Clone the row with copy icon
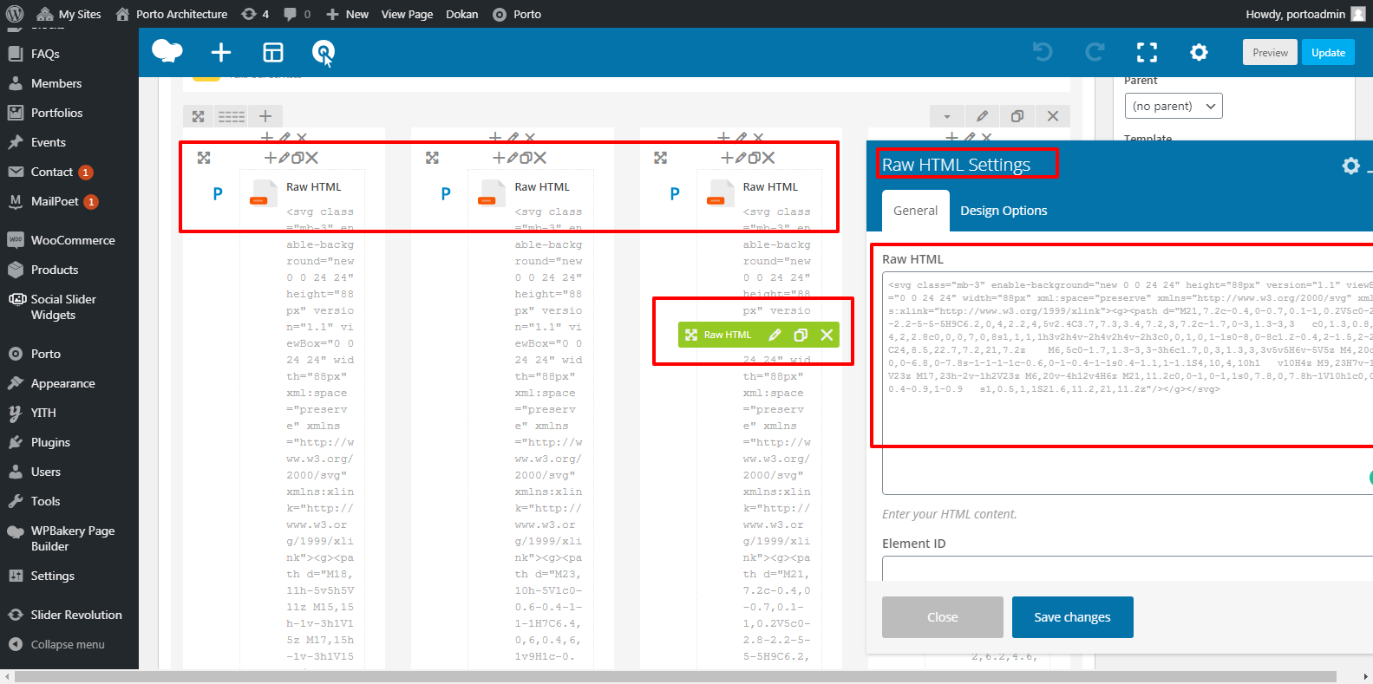Screen dimensions: 1373x684 click(x=1017, y=116)
